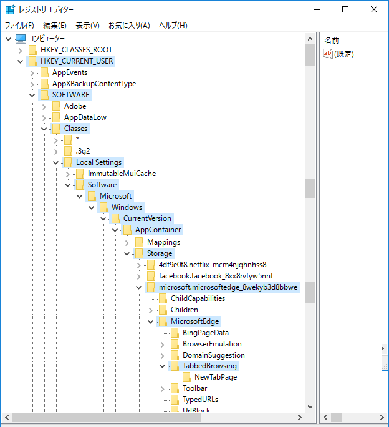Select the AppDataLow key

click(85, 117)
